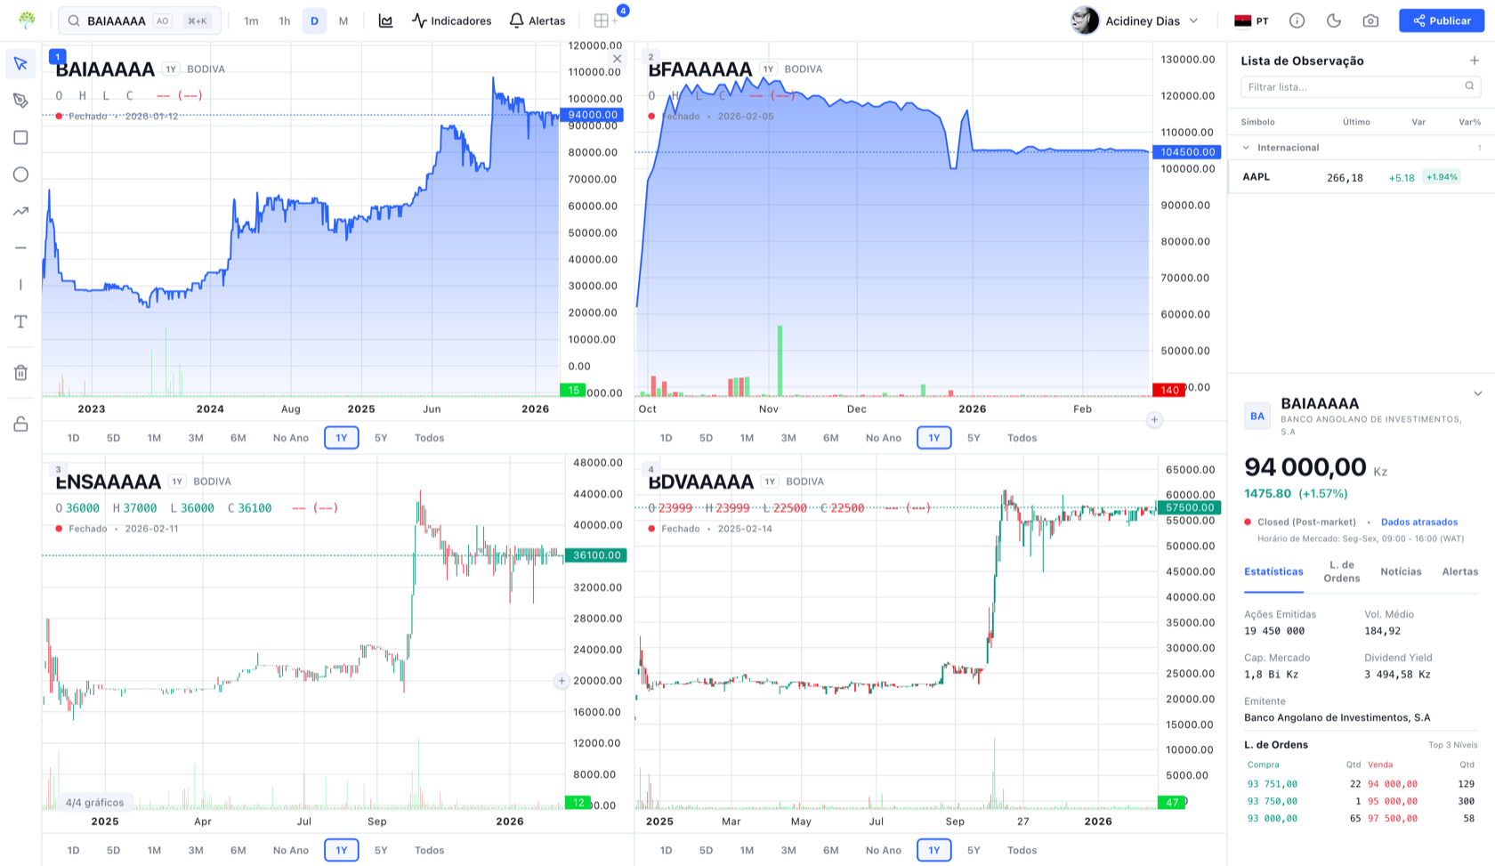Open Alertas from the top toolbar

[x=537, y=20]
